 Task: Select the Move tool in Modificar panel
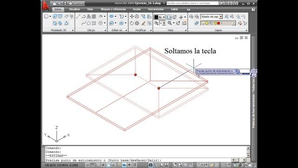point(132,17)
